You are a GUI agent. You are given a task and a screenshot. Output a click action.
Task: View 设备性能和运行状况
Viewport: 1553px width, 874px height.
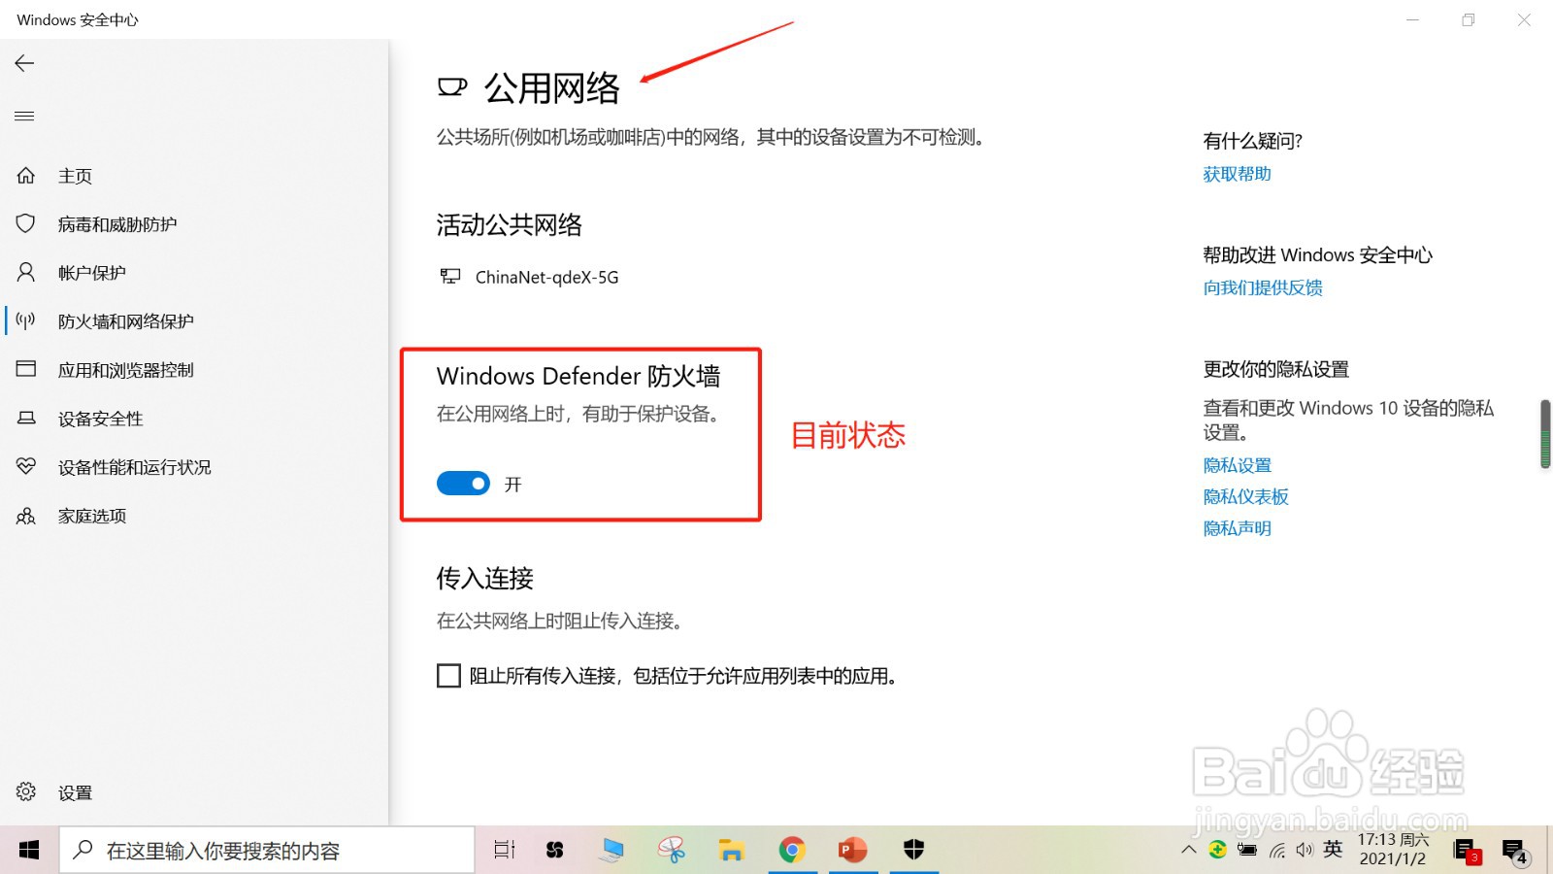[133, 466]
